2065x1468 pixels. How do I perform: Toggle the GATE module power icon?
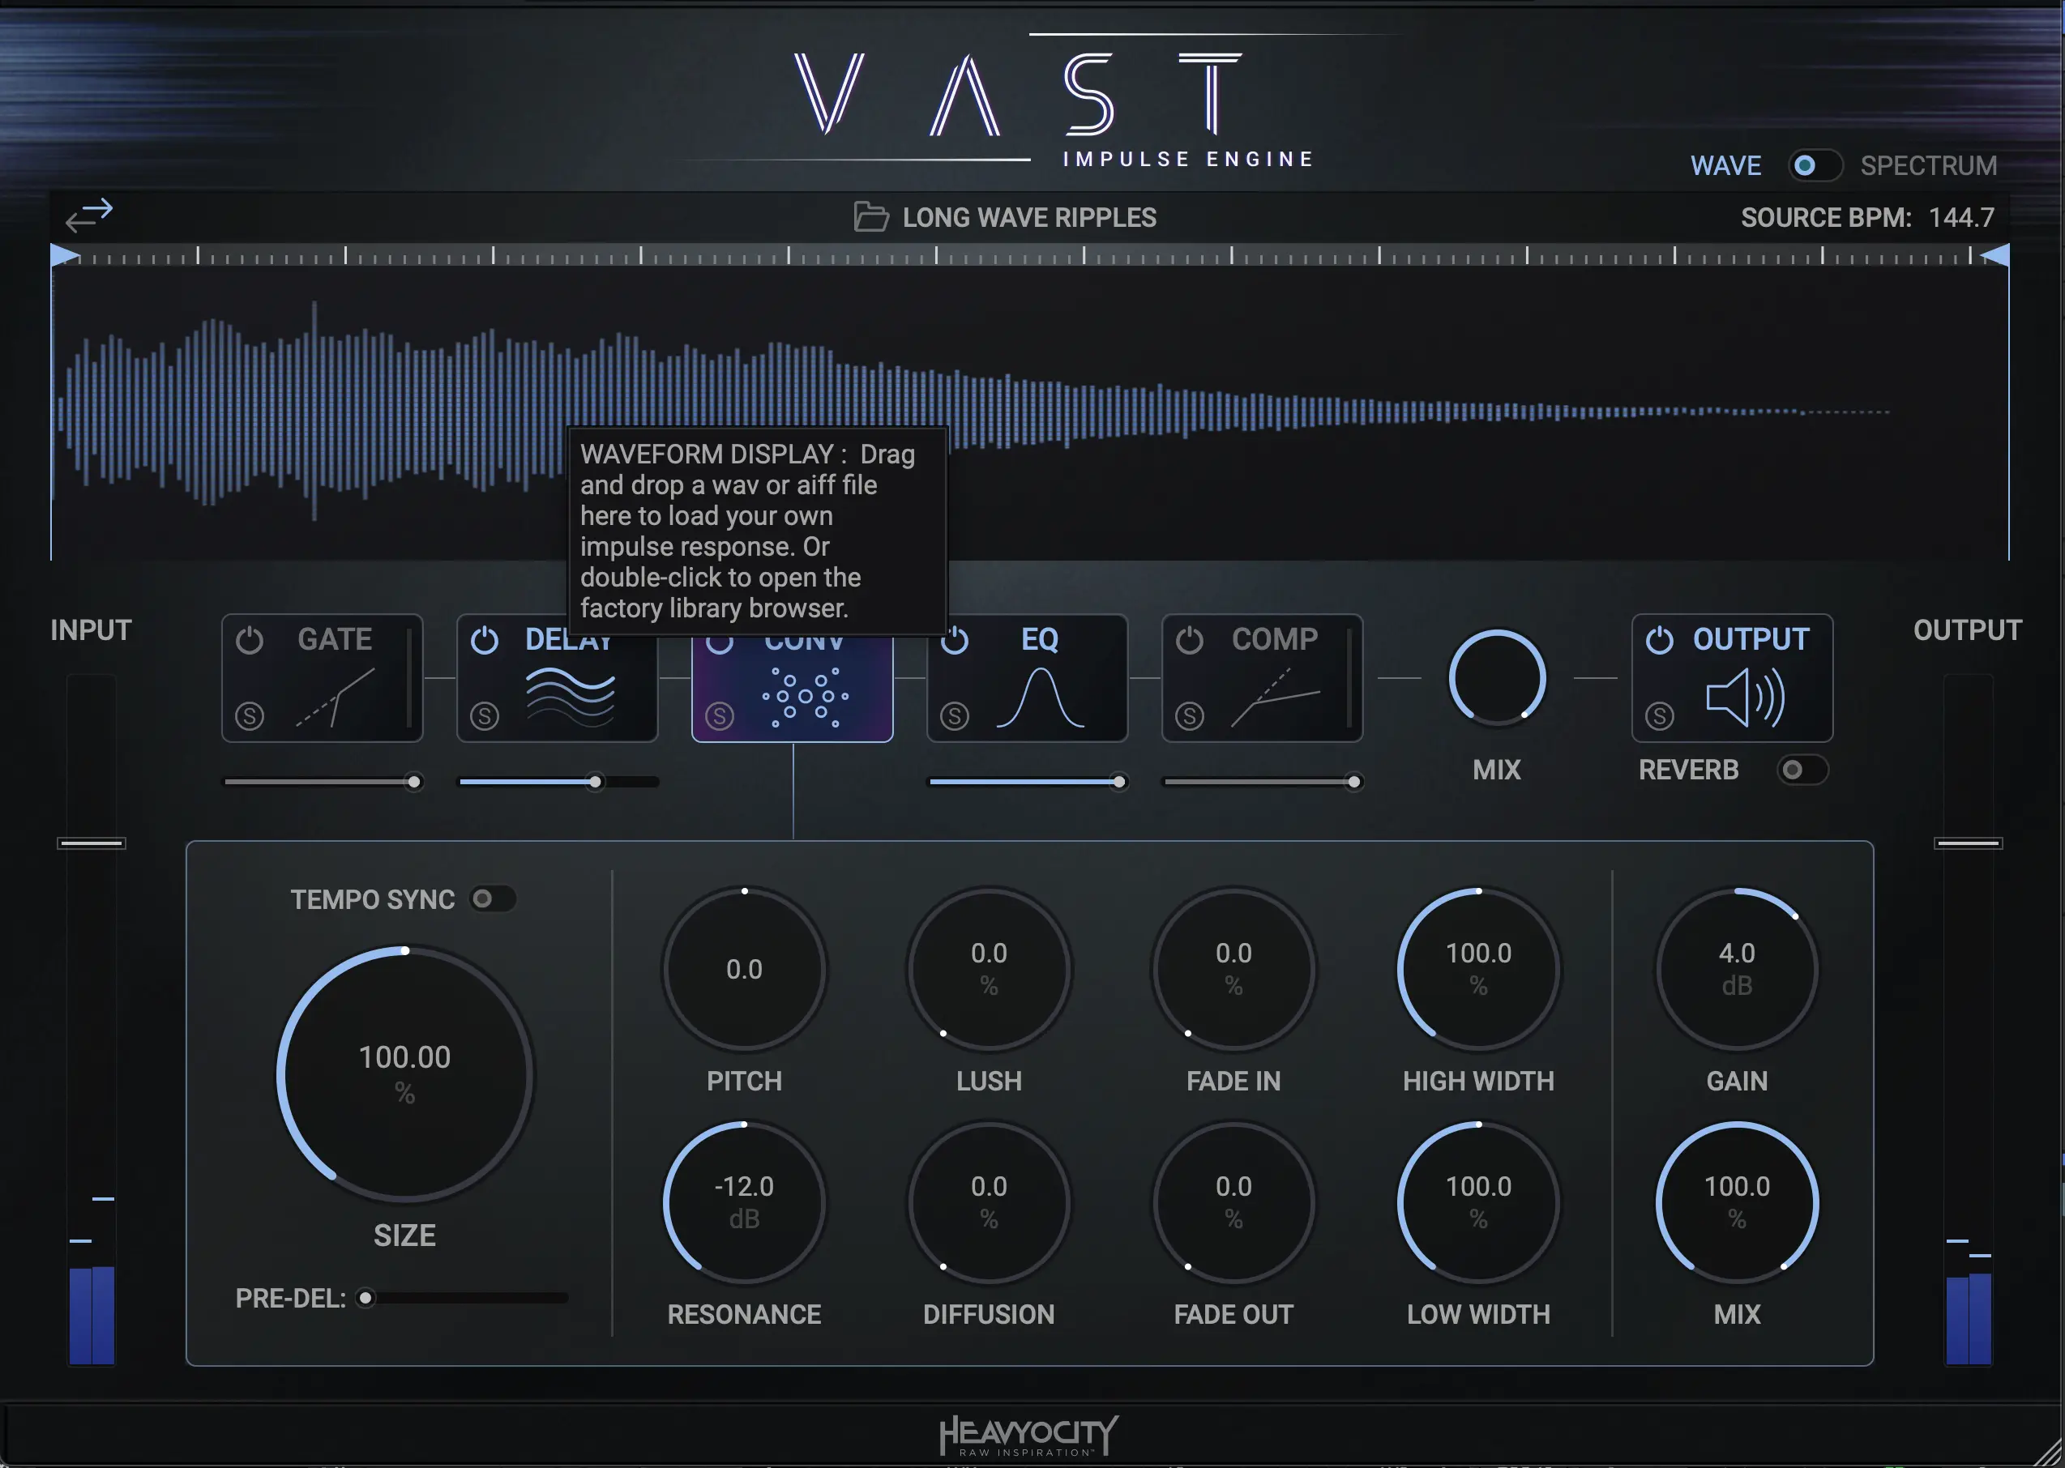tap(250, 640)
